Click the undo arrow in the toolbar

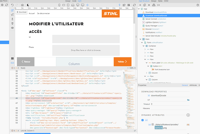pos(12,5)
